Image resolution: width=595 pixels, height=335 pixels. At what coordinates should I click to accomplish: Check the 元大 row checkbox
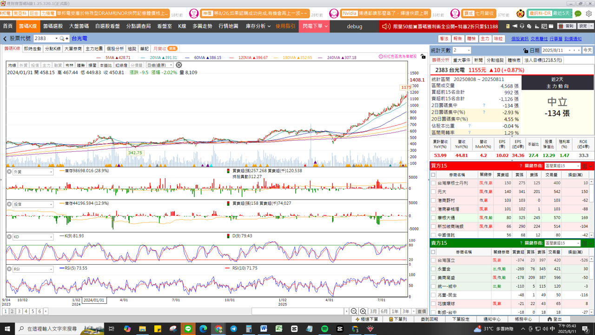tap(433, 192)
